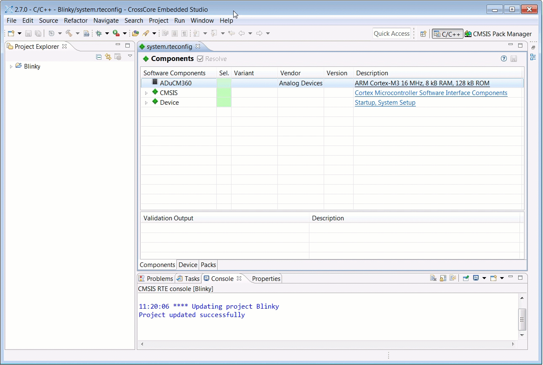Open ARM Cortex-M3 16 MHz description link
This screenshot has height=365, width=543.
pos(422,83)
